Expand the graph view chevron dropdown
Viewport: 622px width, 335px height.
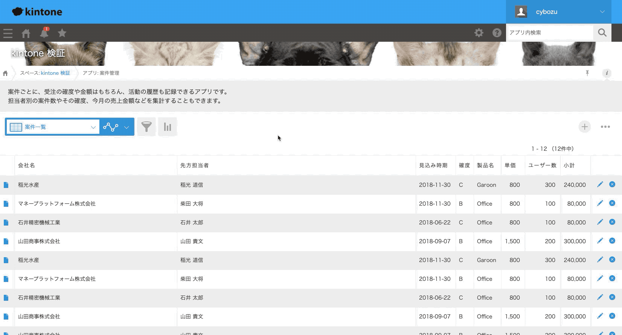[x=127, y=127]
